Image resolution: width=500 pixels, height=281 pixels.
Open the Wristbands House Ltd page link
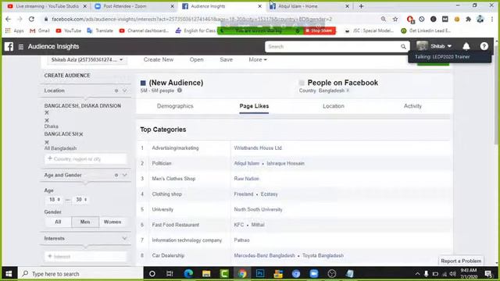coord(258,148)
